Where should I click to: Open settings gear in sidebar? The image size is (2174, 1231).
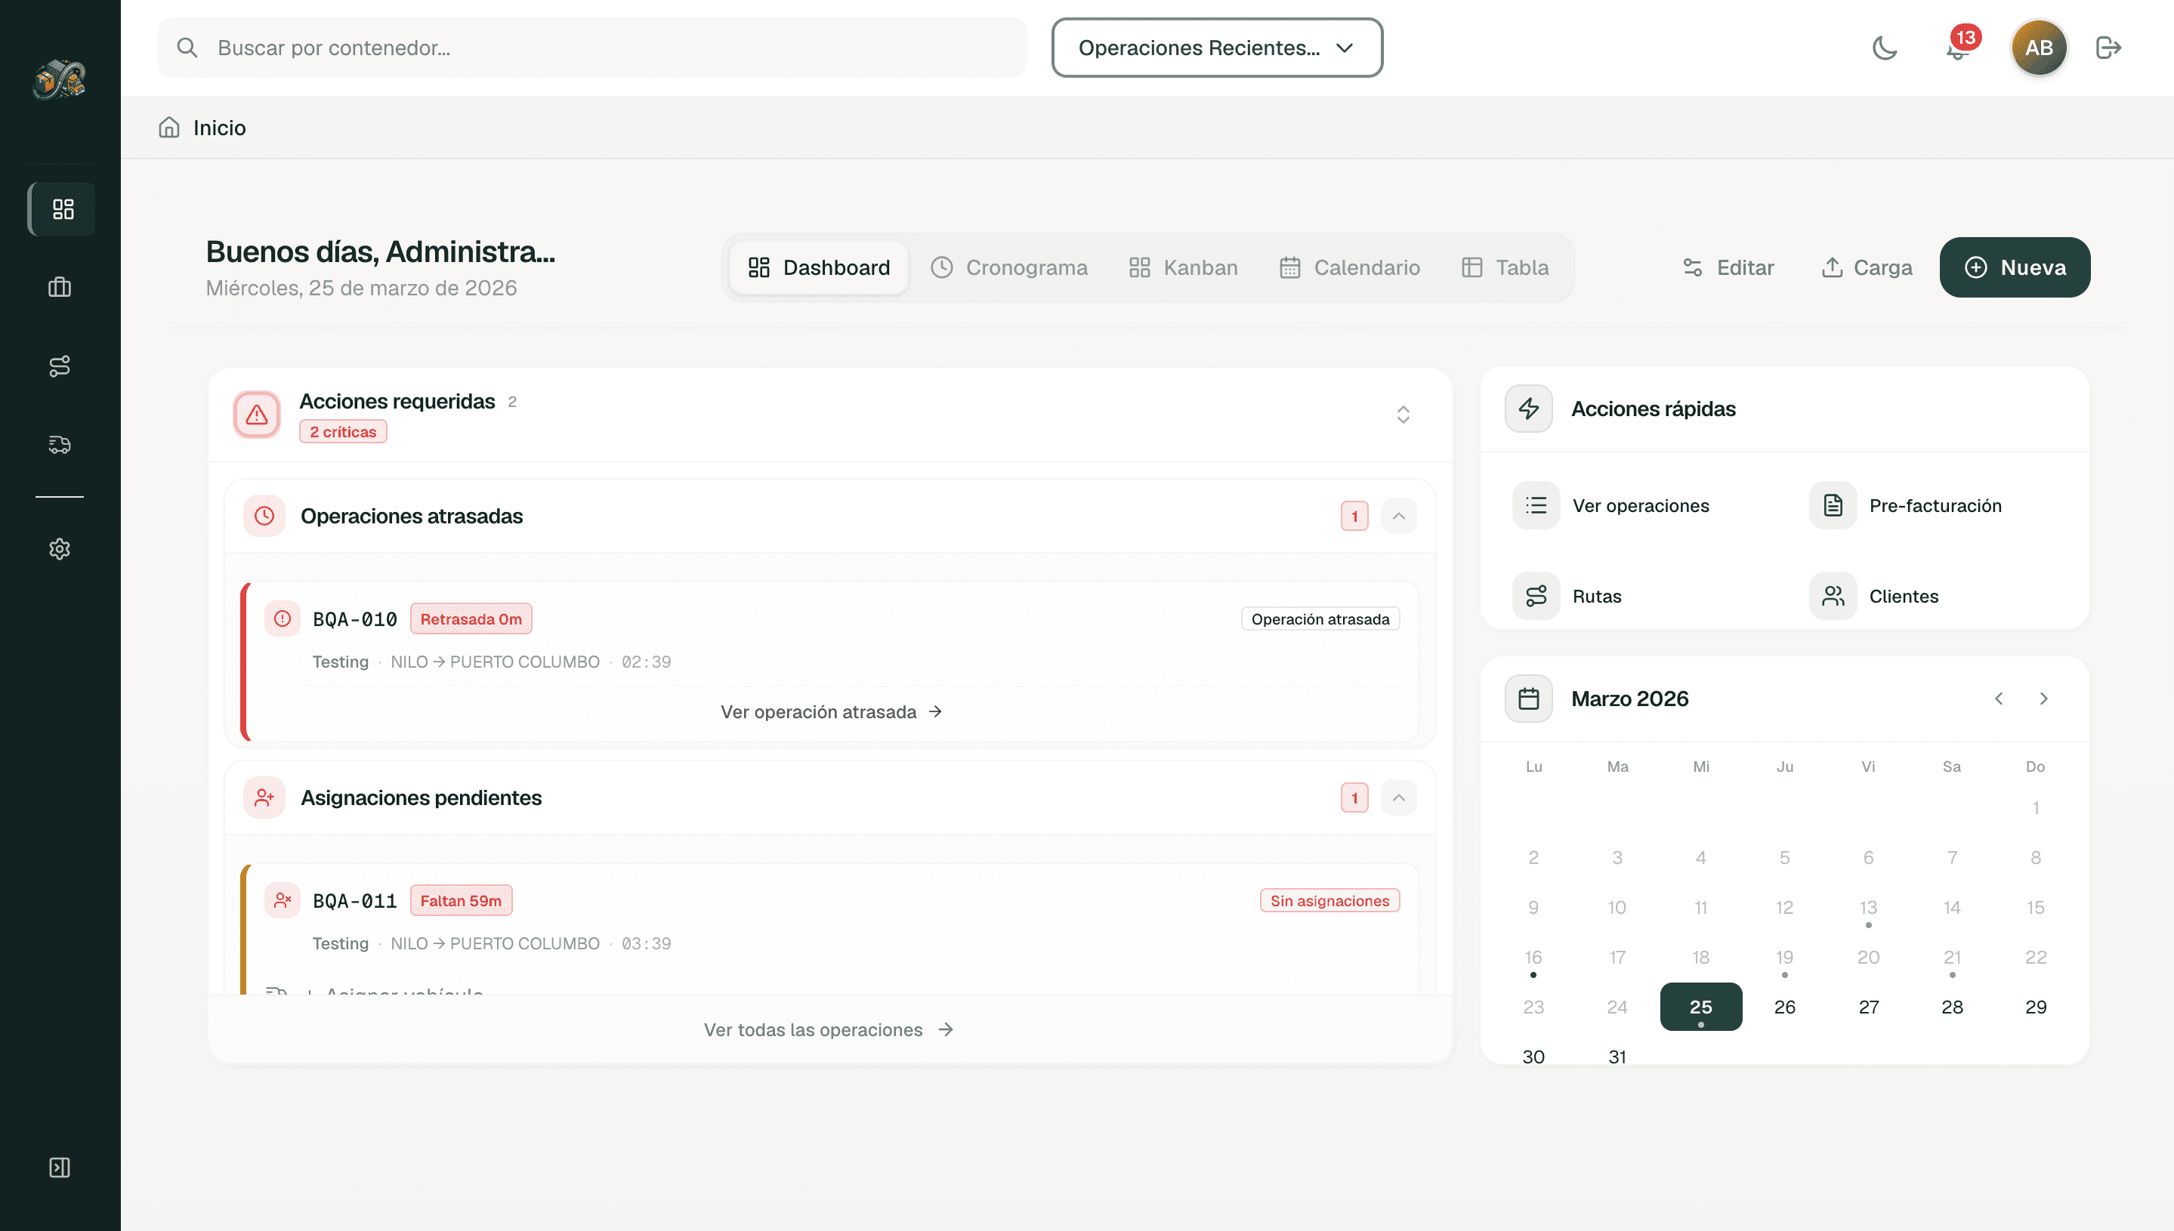coord(59,549)
